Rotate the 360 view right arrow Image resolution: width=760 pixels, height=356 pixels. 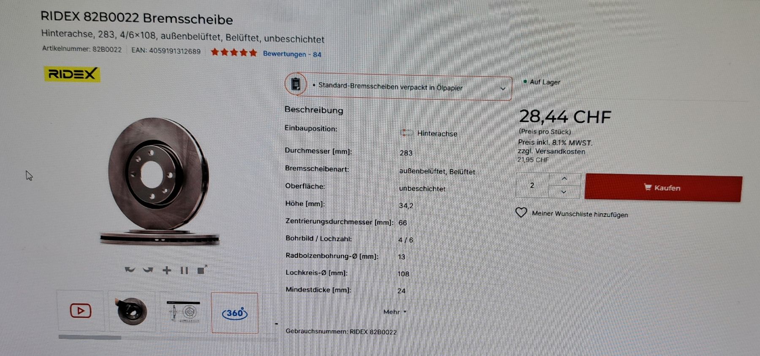tap(148, 270)
